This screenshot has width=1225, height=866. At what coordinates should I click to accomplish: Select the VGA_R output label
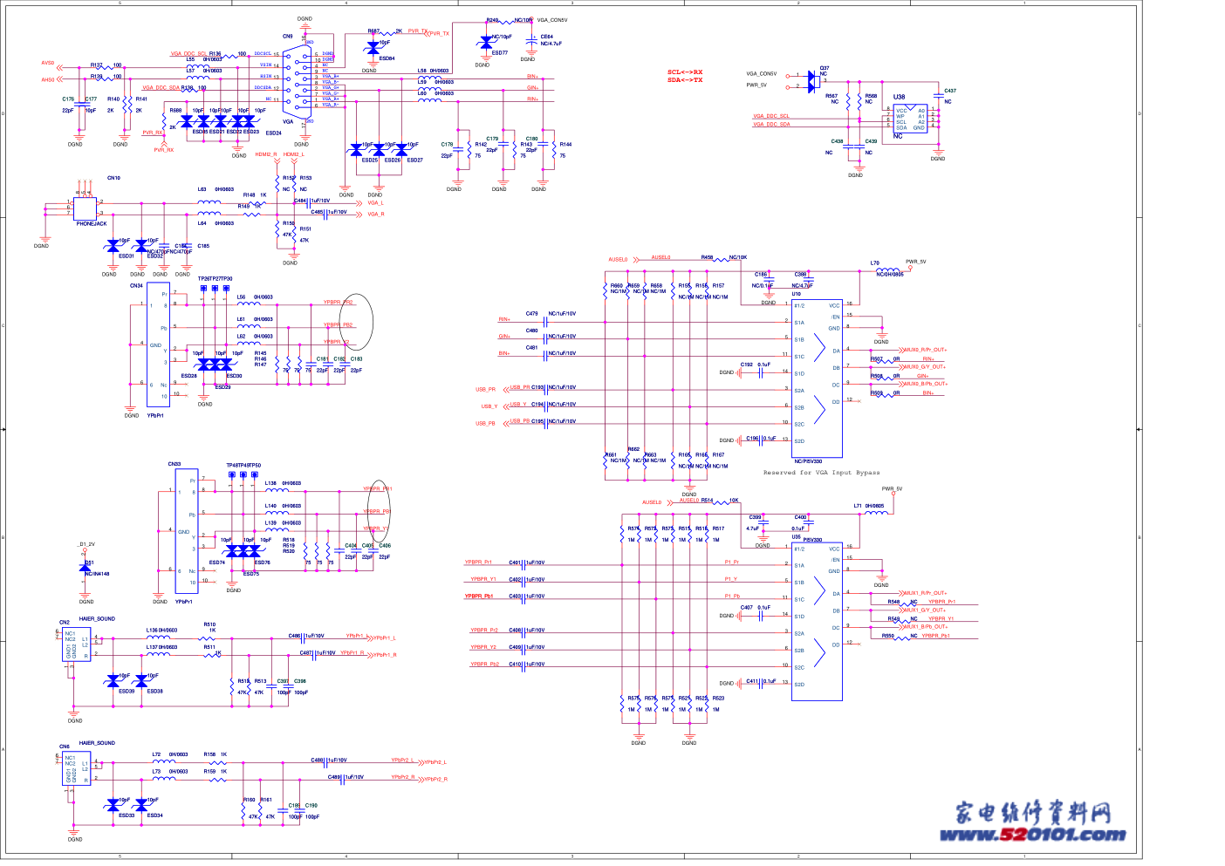pyautogui.click(x=376, y=214)
